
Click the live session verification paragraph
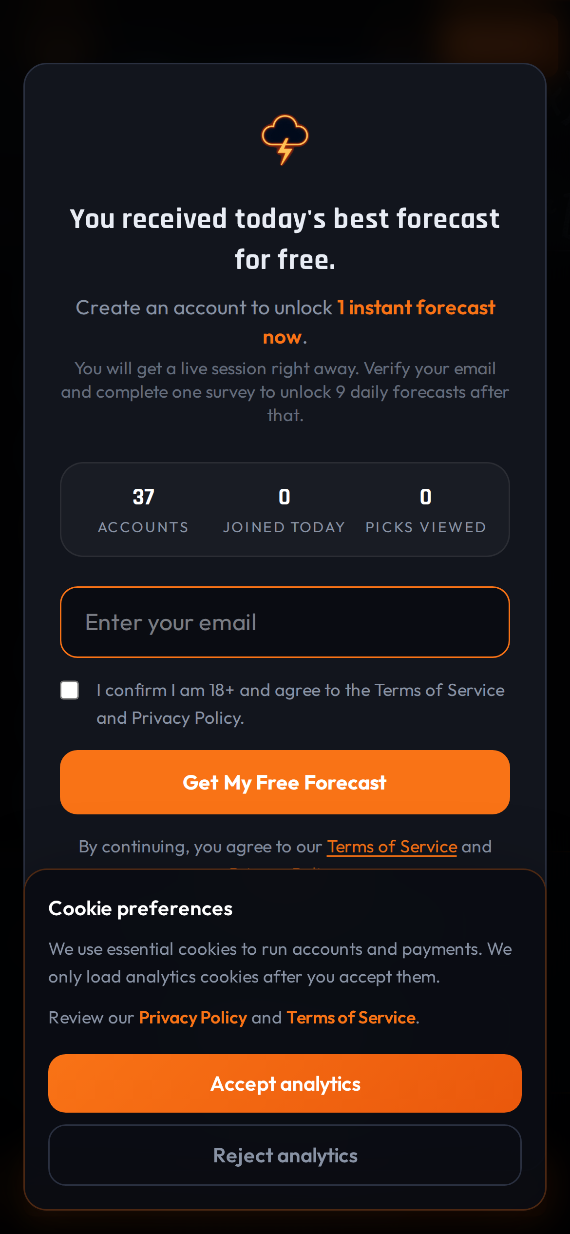click(285, 392)
